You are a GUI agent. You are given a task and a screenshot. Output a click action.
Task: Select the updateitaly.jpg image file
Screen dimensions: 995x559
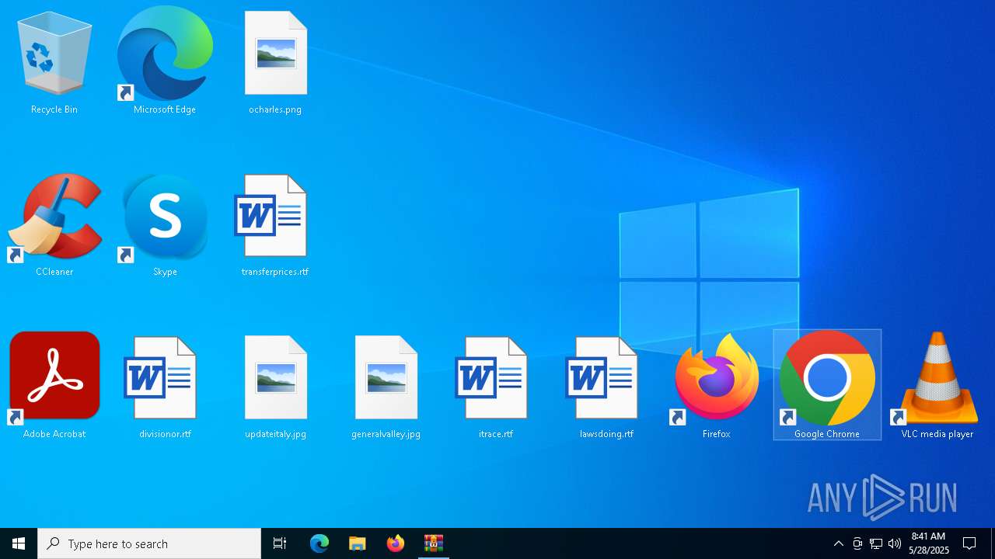[x=275, y=386]
